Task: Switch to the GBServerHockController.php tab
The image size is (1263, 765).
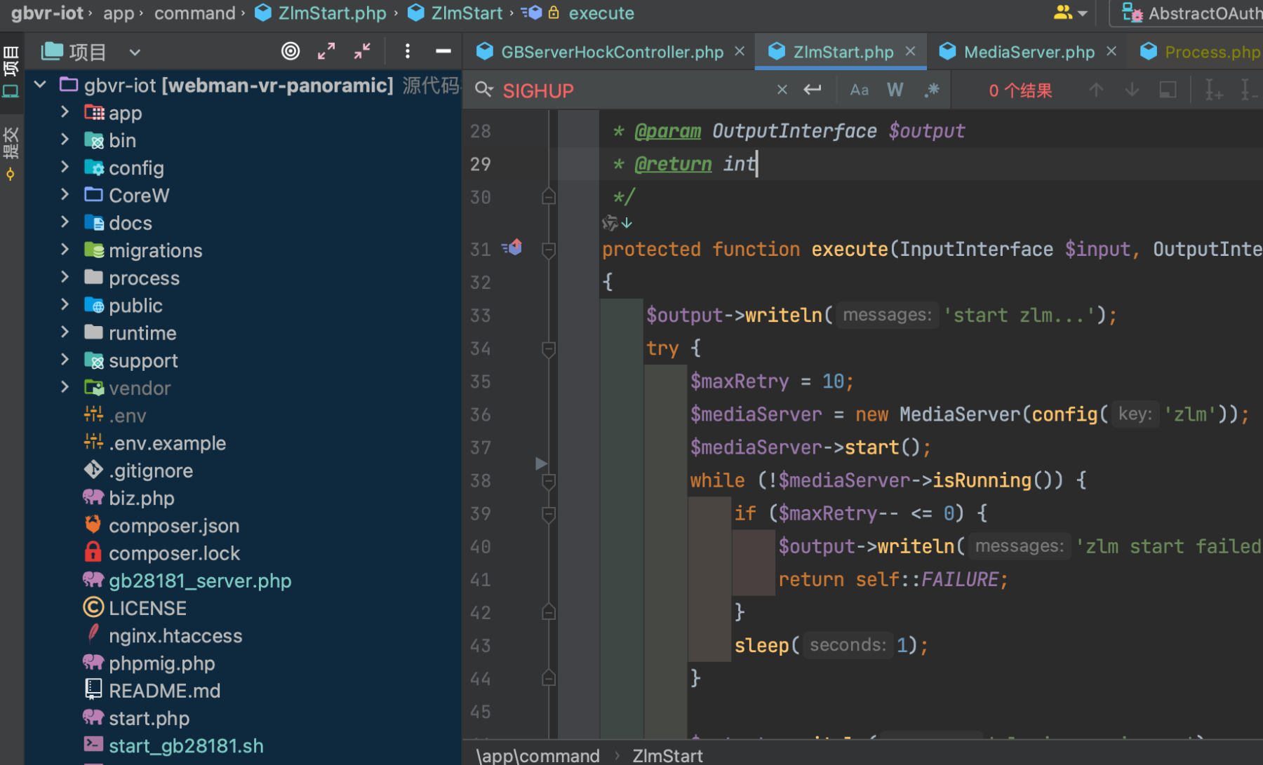Action: (611, 52)
